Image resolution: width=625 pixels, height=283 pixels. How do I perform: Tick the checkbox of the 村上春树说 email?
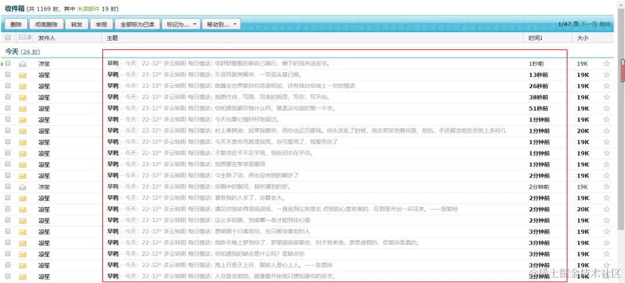coord(8,130)
